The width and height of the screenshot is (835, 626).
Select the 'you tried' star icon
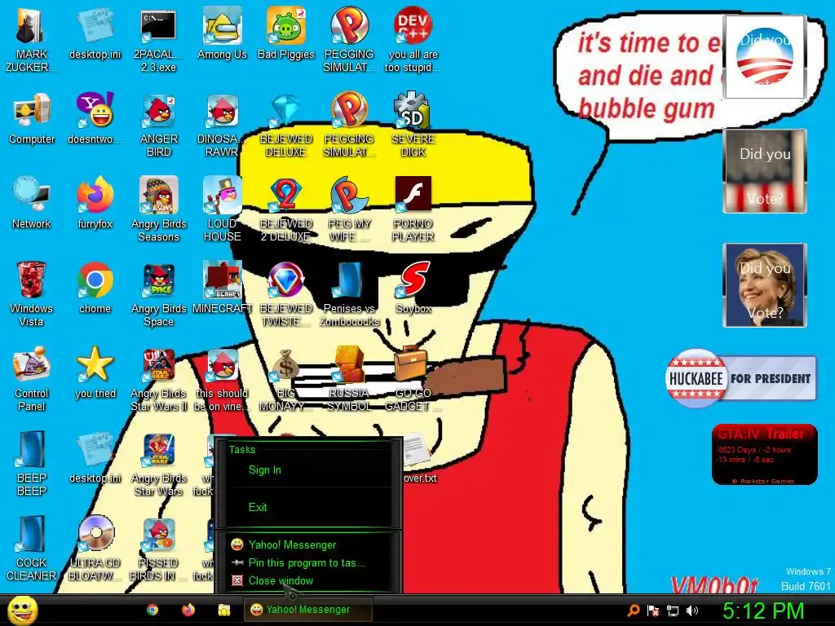coord(95,372)
